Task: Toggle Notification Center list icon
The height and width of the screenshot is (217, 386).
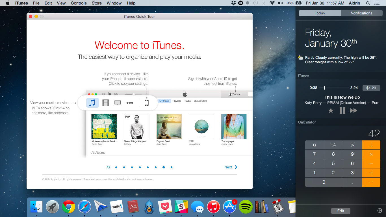Action: click(x=376, y=3)
